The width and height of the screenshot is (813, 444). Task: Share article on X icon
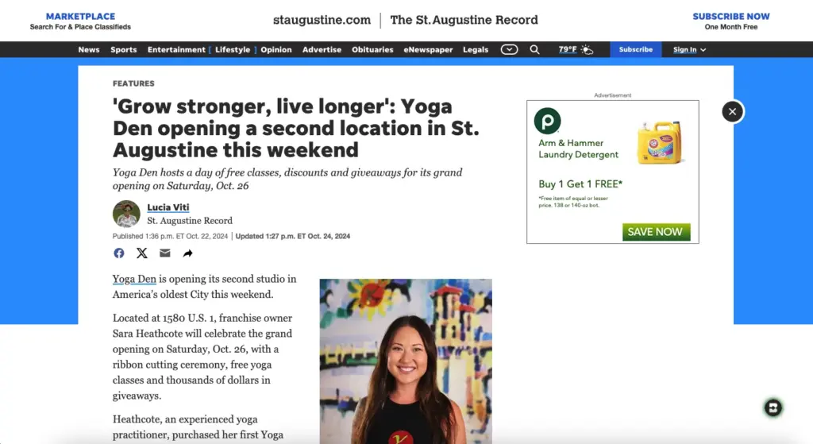click(141, 253)
